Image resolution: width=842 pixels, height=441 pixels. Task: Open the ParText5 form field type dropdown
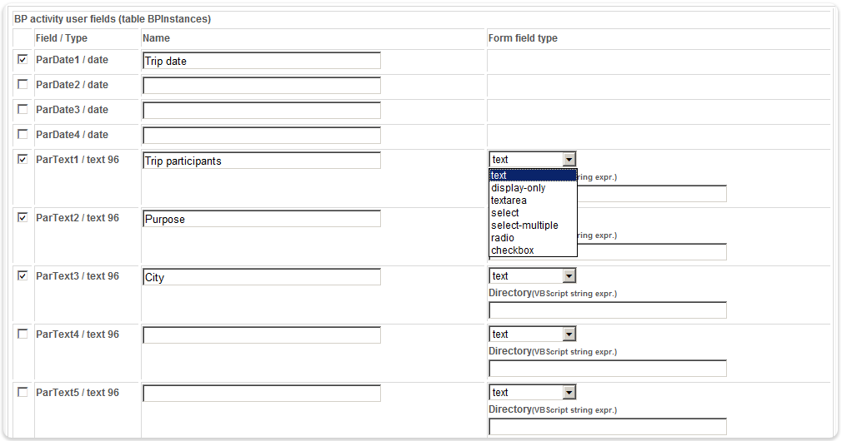532,393
